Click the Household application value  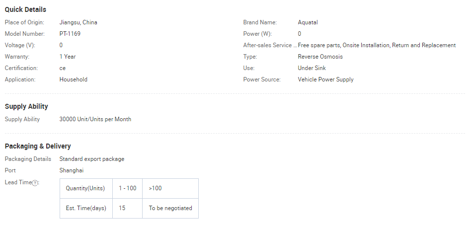tap(73, 79)
